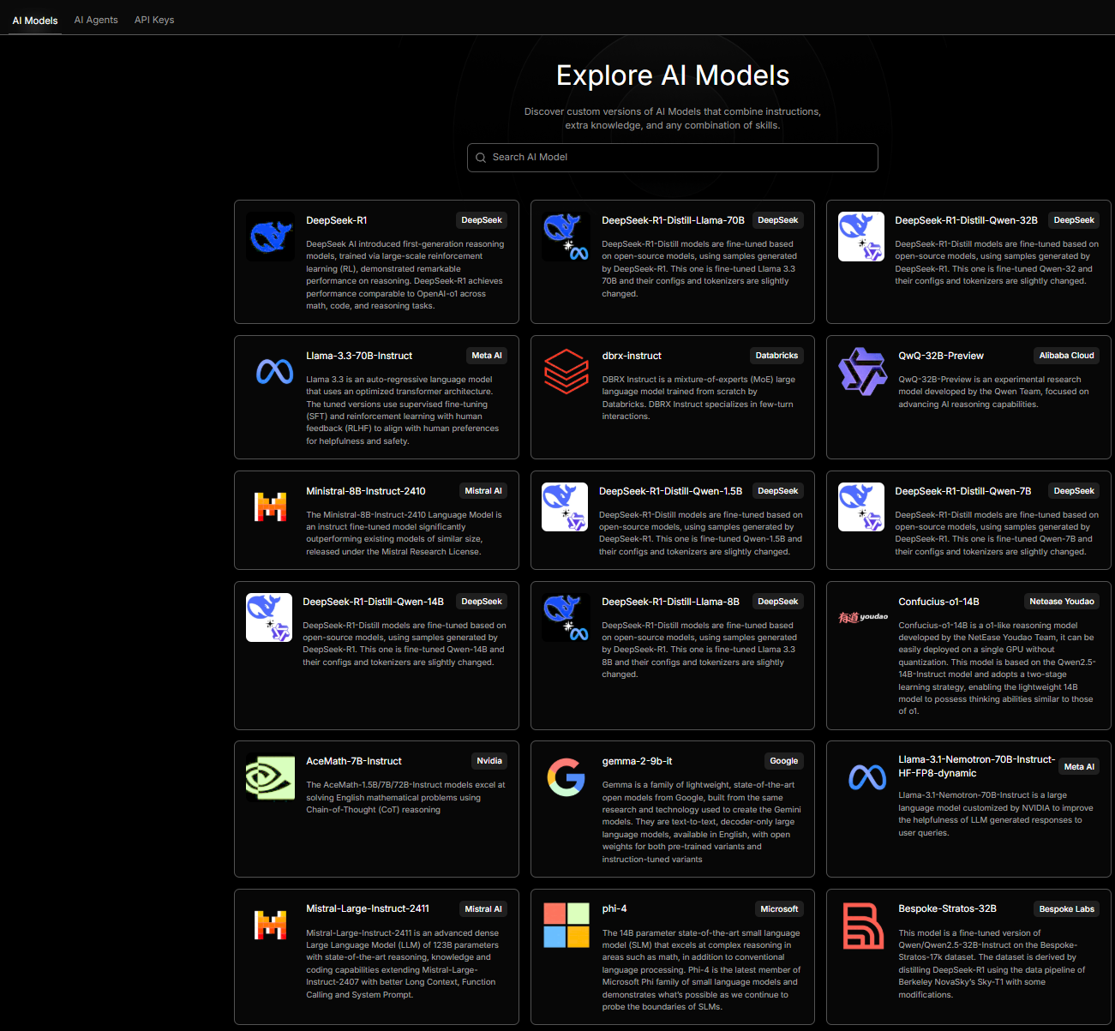Open the phi-4 model title
Image resolution: width=1115 pixels, height=1031 pixels.
coord(614,908)
